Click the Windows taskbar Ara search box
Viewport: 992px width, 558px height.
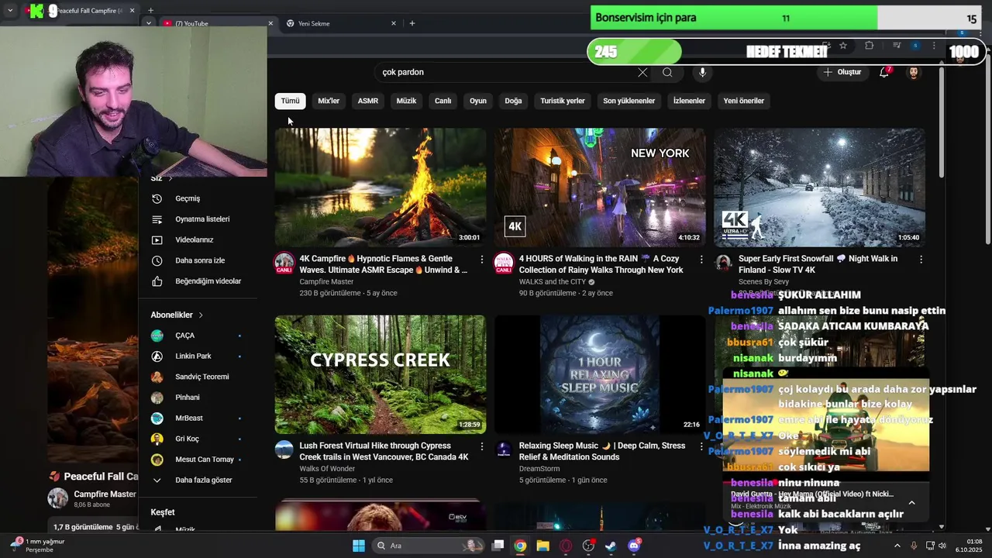click(428, 546)
